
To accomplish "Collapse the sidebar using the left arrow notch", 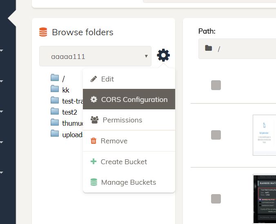I will (12, 18).
